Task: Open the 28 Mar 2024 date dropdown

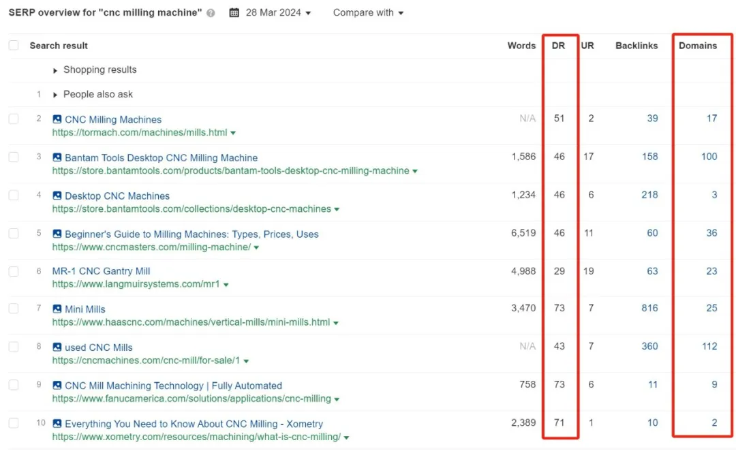Action: pos(278,13)
